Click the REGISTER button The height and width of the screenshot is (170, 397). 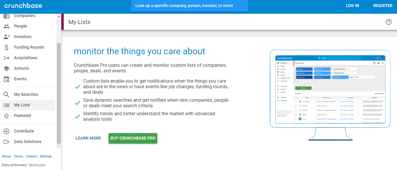click(x=383, y=6)
